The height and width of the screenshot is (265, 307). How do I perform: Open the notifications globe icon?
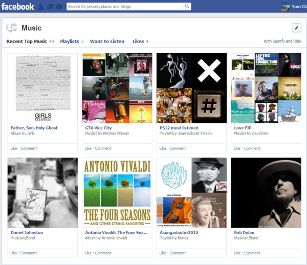click(59, 7)
